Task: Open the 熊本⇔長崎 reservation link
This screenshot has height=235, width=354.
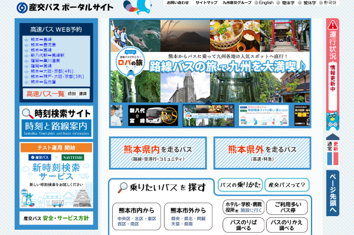Action: coord(41,39)
